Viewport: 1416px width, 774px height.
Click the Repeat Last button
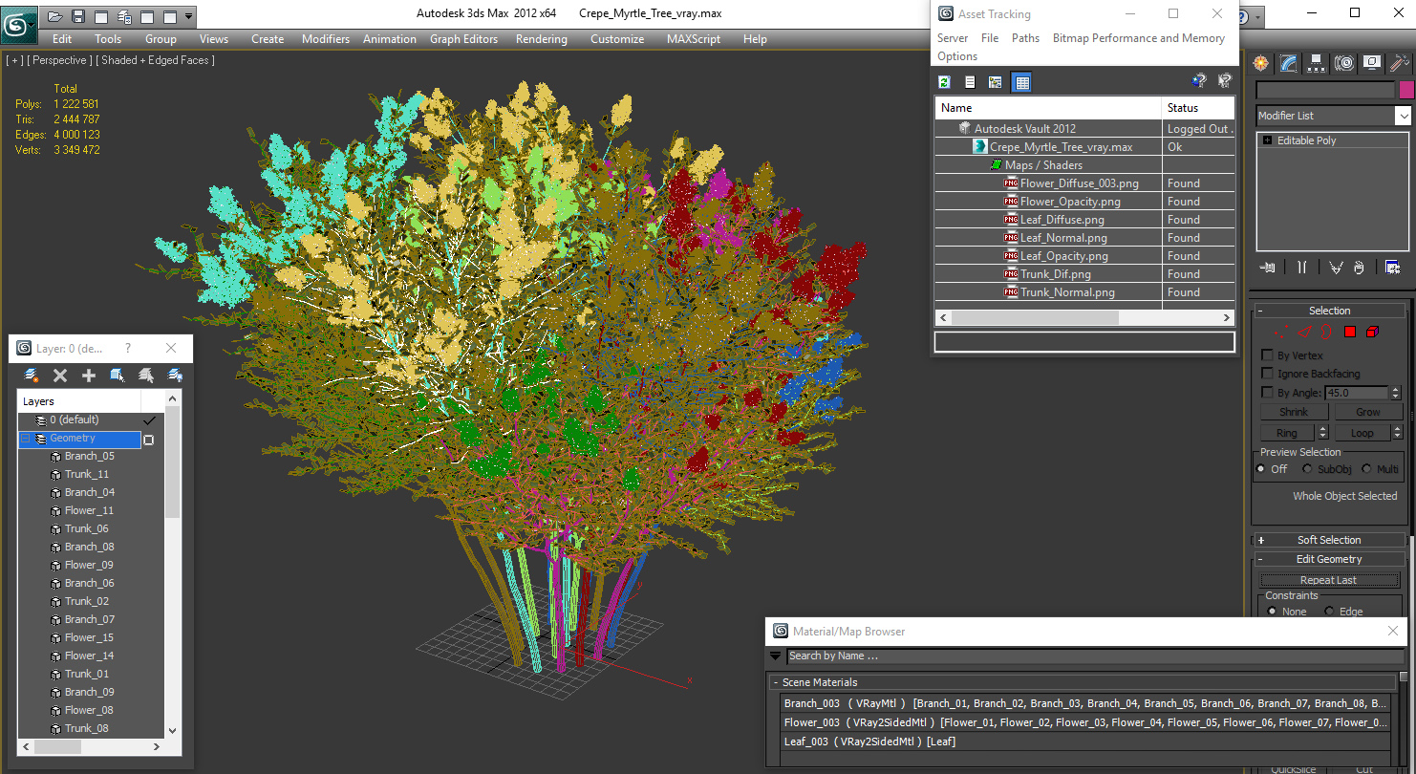1328,580
